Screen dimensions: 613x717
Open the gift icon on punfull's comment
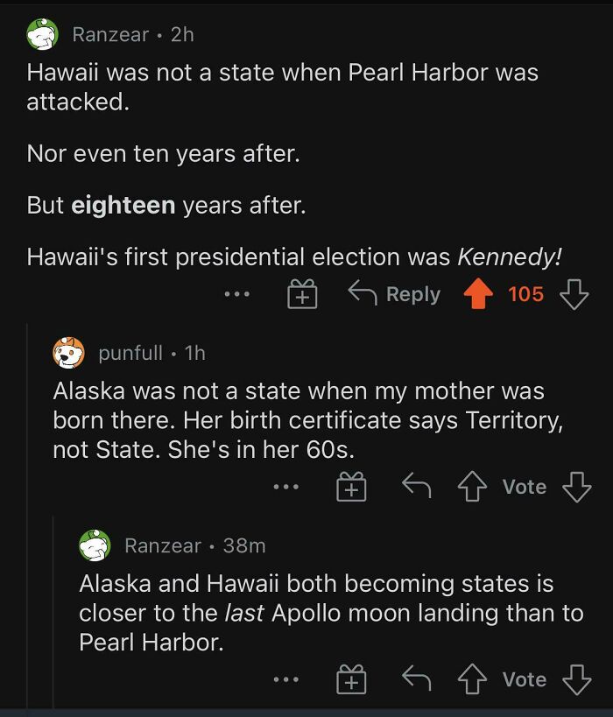351,486
